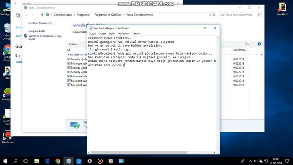This screenshot has width=293, height=165.
Task: Open Yardım menu in Not Defteri
Action: 136,33
